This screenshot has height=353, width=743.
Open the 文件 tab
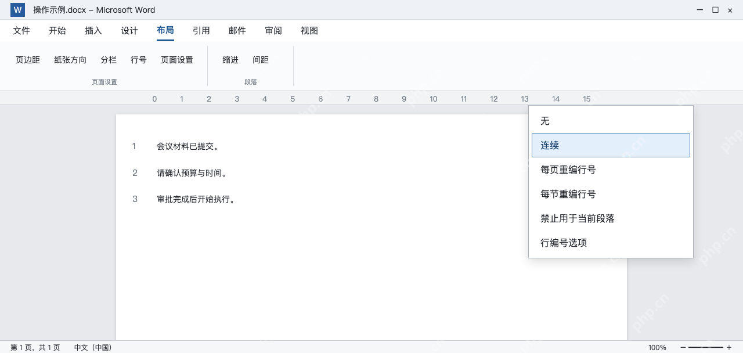21,31
